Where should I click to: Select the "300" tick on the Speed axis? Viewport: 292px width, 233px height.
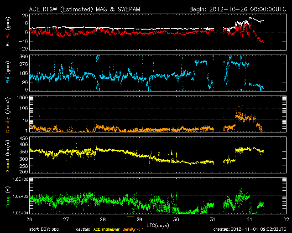(24, 159)
